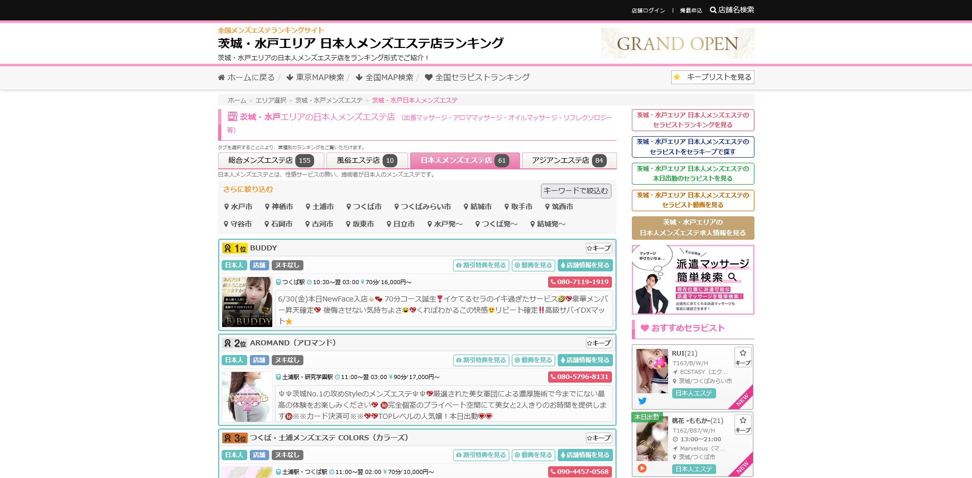
Task: Switch to アジアンエステ店 tab
Action: pyautogui.click(x=569, y=160)
